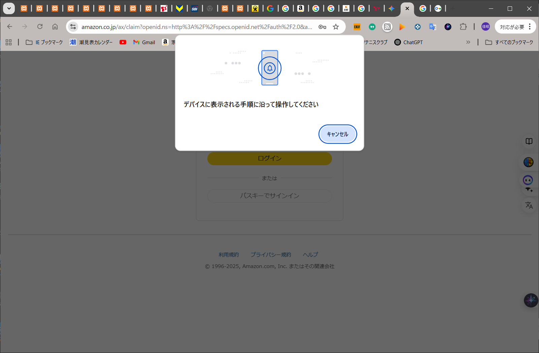Click the Google Translate extension icon
This screenshot has height=353, width=539.
pos(433,27)
